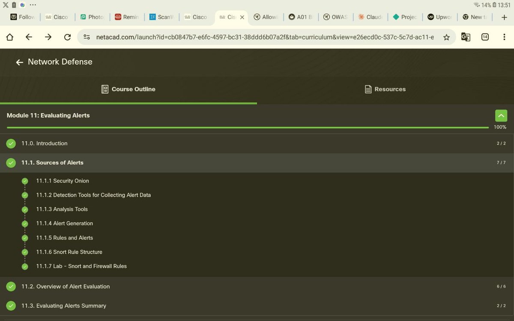Switch to the ScanW browser tab

pyautogui.click(x=161, y=17)
